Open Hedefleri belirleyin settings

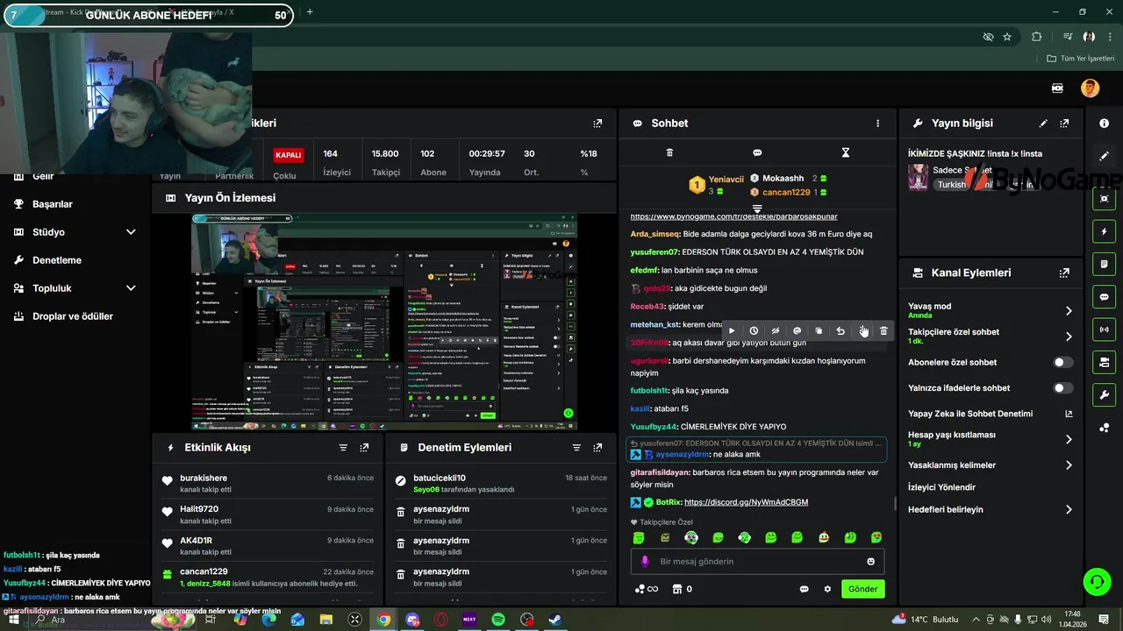[990, 509]
